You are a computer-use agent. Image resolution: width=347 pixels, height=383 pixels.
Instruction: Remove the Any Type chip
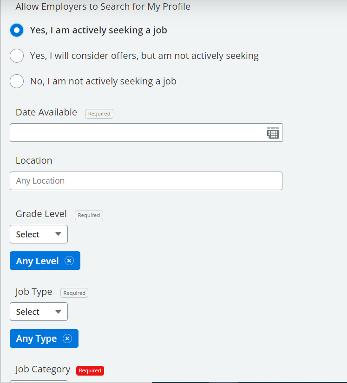(67, 338)
